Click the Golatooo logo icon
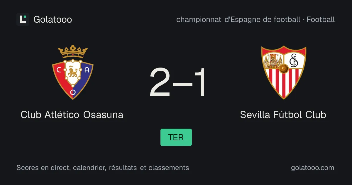Viewport: 352px width, 185px height. click(x=23, y=19)
